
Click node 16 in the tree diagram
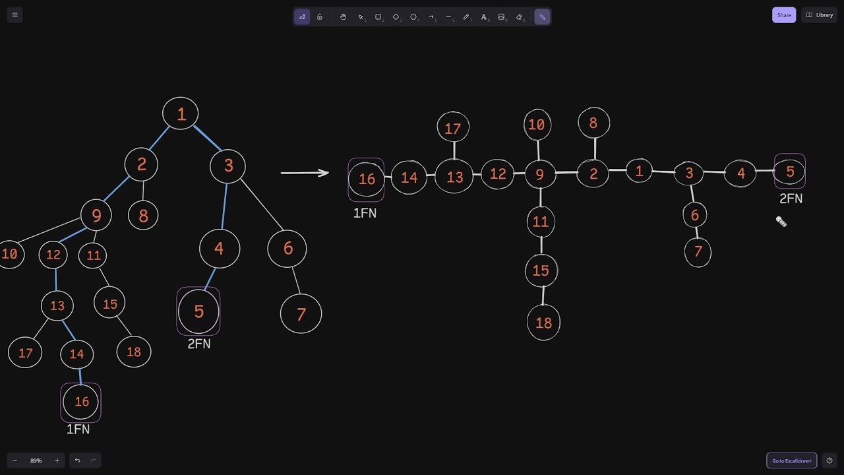coord(80,402)
